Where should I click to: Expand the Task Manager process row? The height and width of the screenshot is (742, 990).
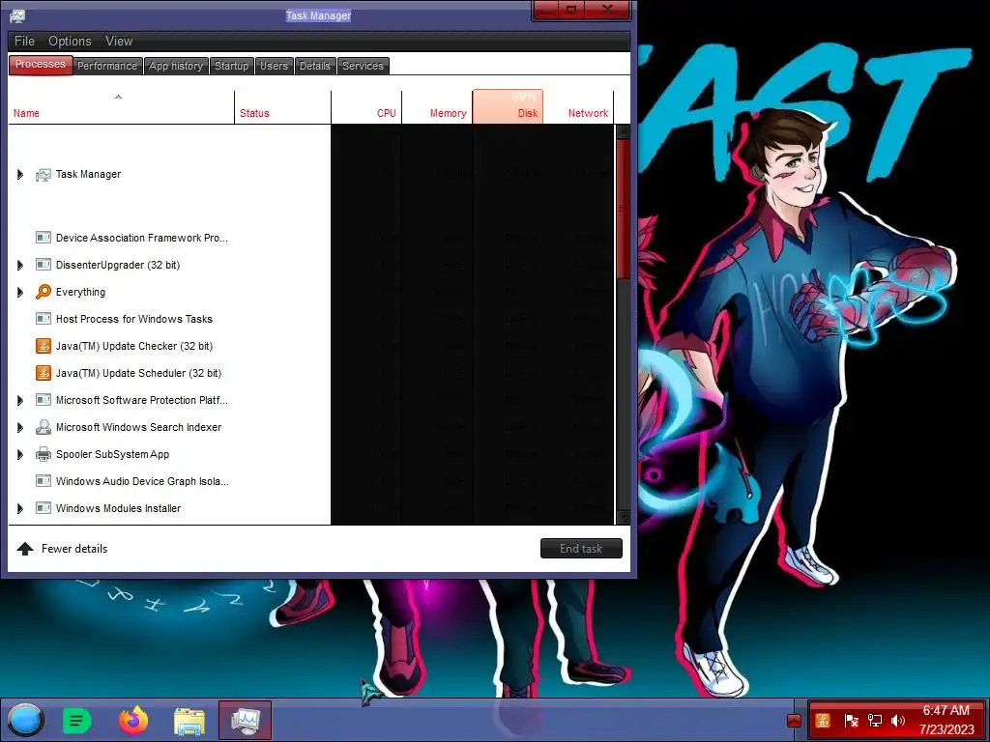[20, 175]
